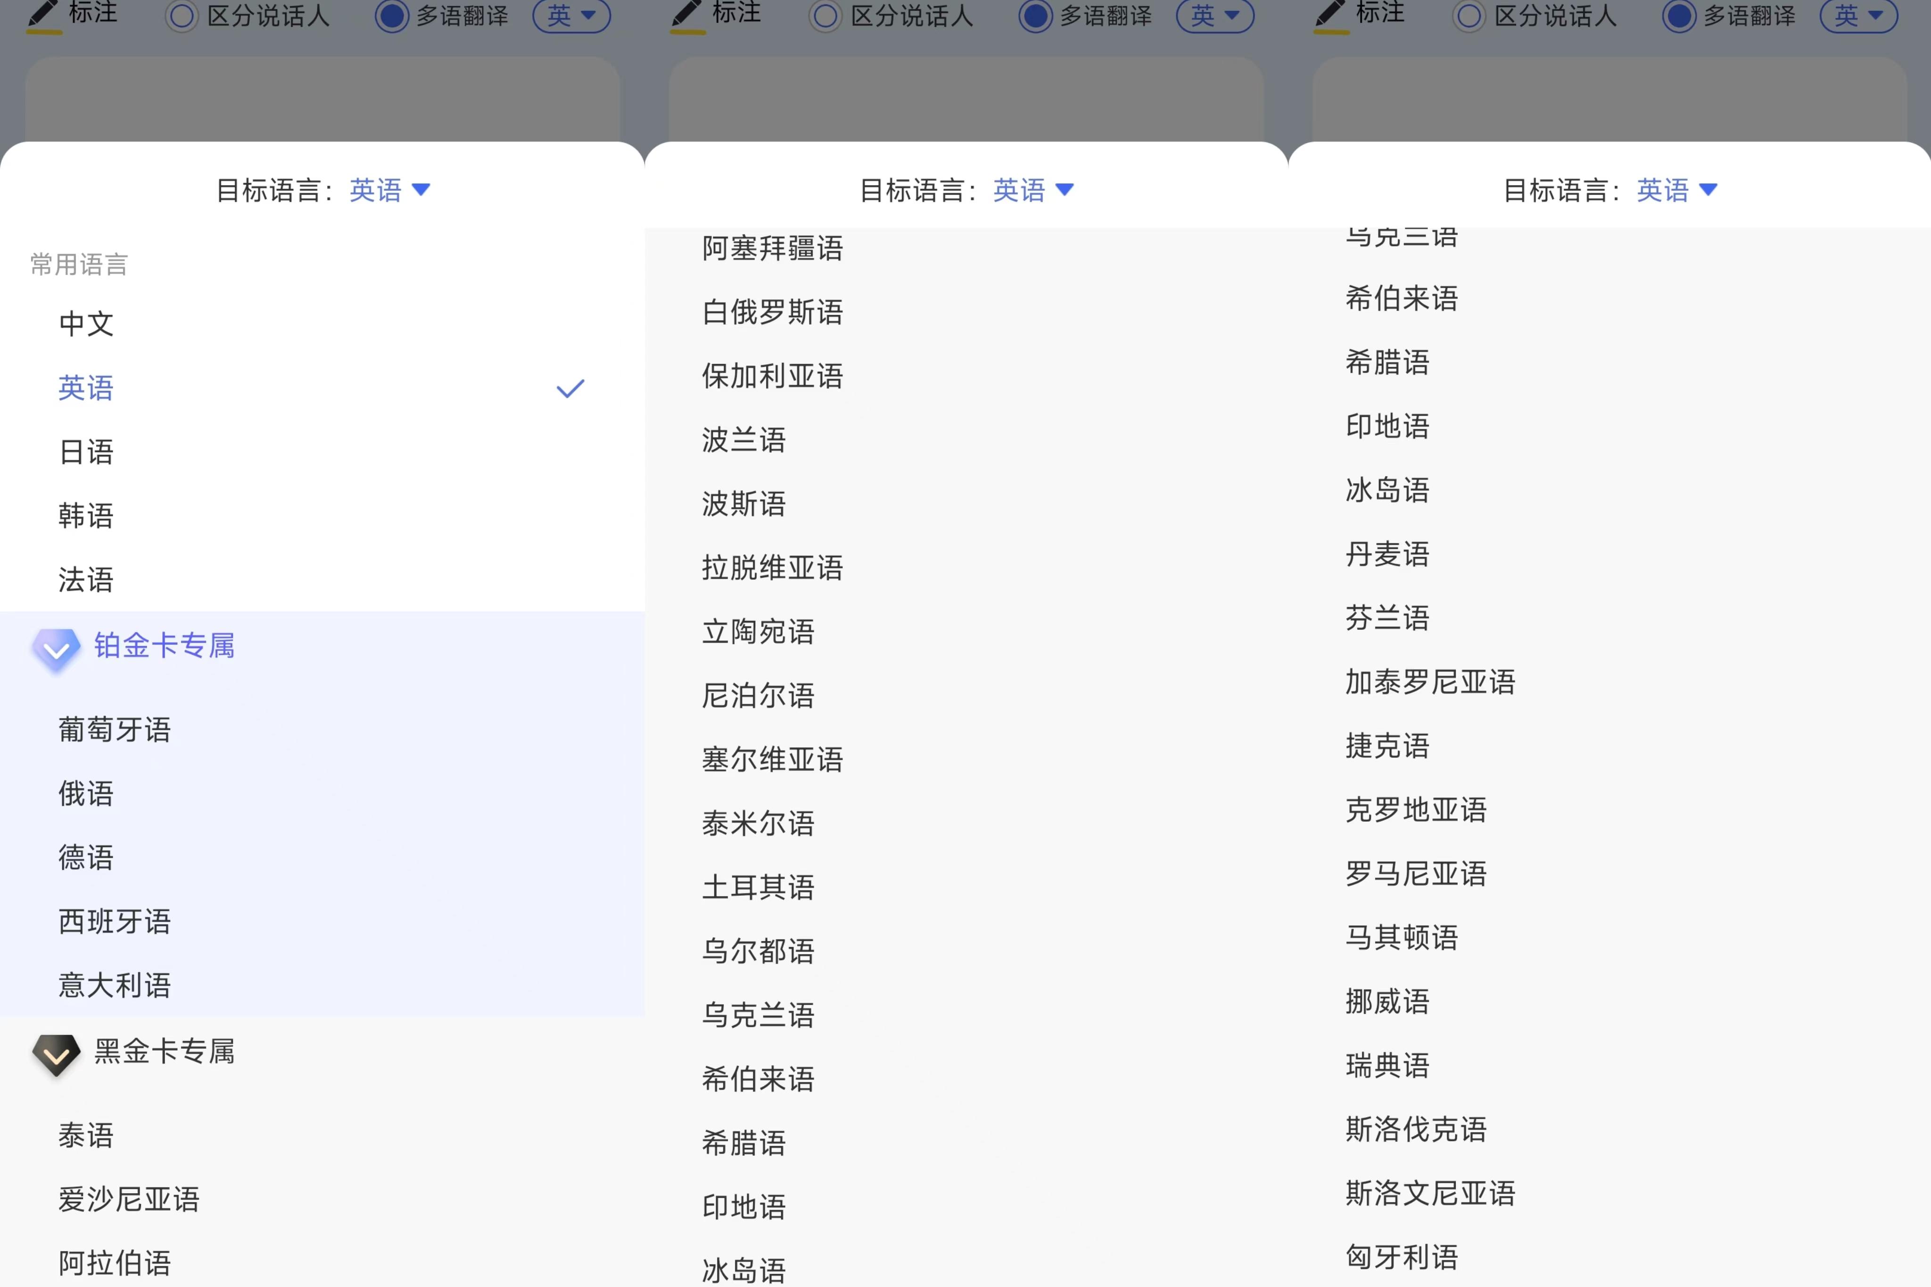1931x1287 pixels.
Task: Select 塞尔维亚语 in middle panel
Action: [772, 759]
